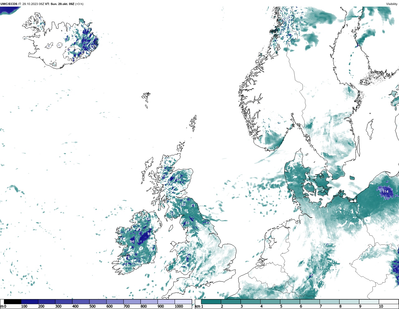Select the '10' tick label in the km legend

click(381, 307)
